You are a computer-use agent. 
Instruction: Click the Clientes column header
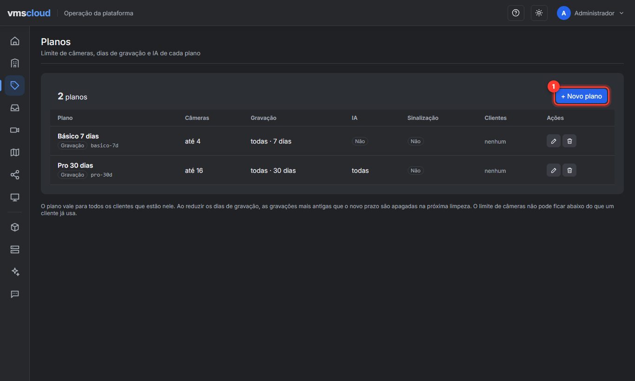pos(496,118)
